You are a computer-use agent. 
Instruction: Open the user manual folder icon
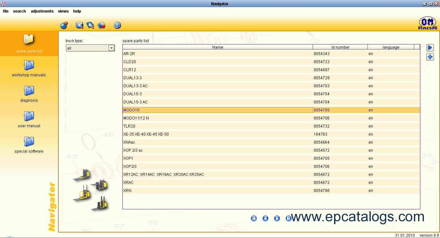point(29,116)
